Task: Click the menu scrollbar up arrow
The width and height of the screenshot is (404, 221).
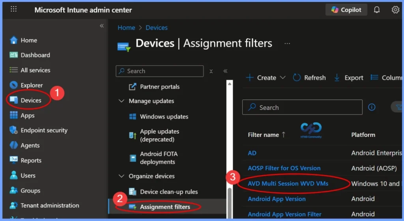Action: coord(230,84)
